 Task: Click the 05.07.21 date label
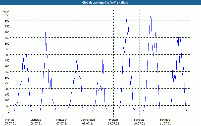point(10,123)
